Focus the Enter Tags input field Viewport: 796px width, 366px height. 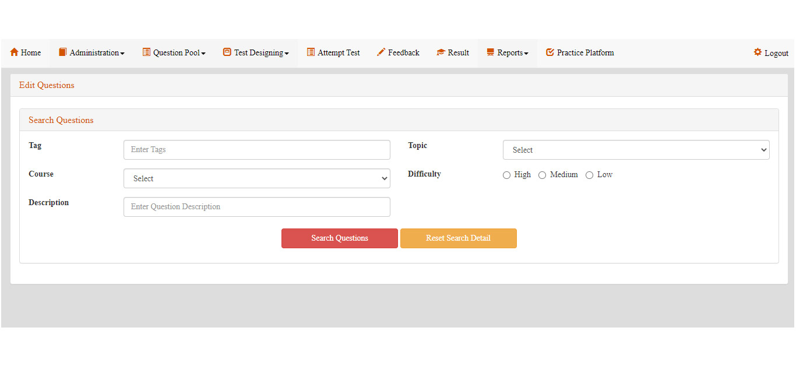click(x=256, y=150)
